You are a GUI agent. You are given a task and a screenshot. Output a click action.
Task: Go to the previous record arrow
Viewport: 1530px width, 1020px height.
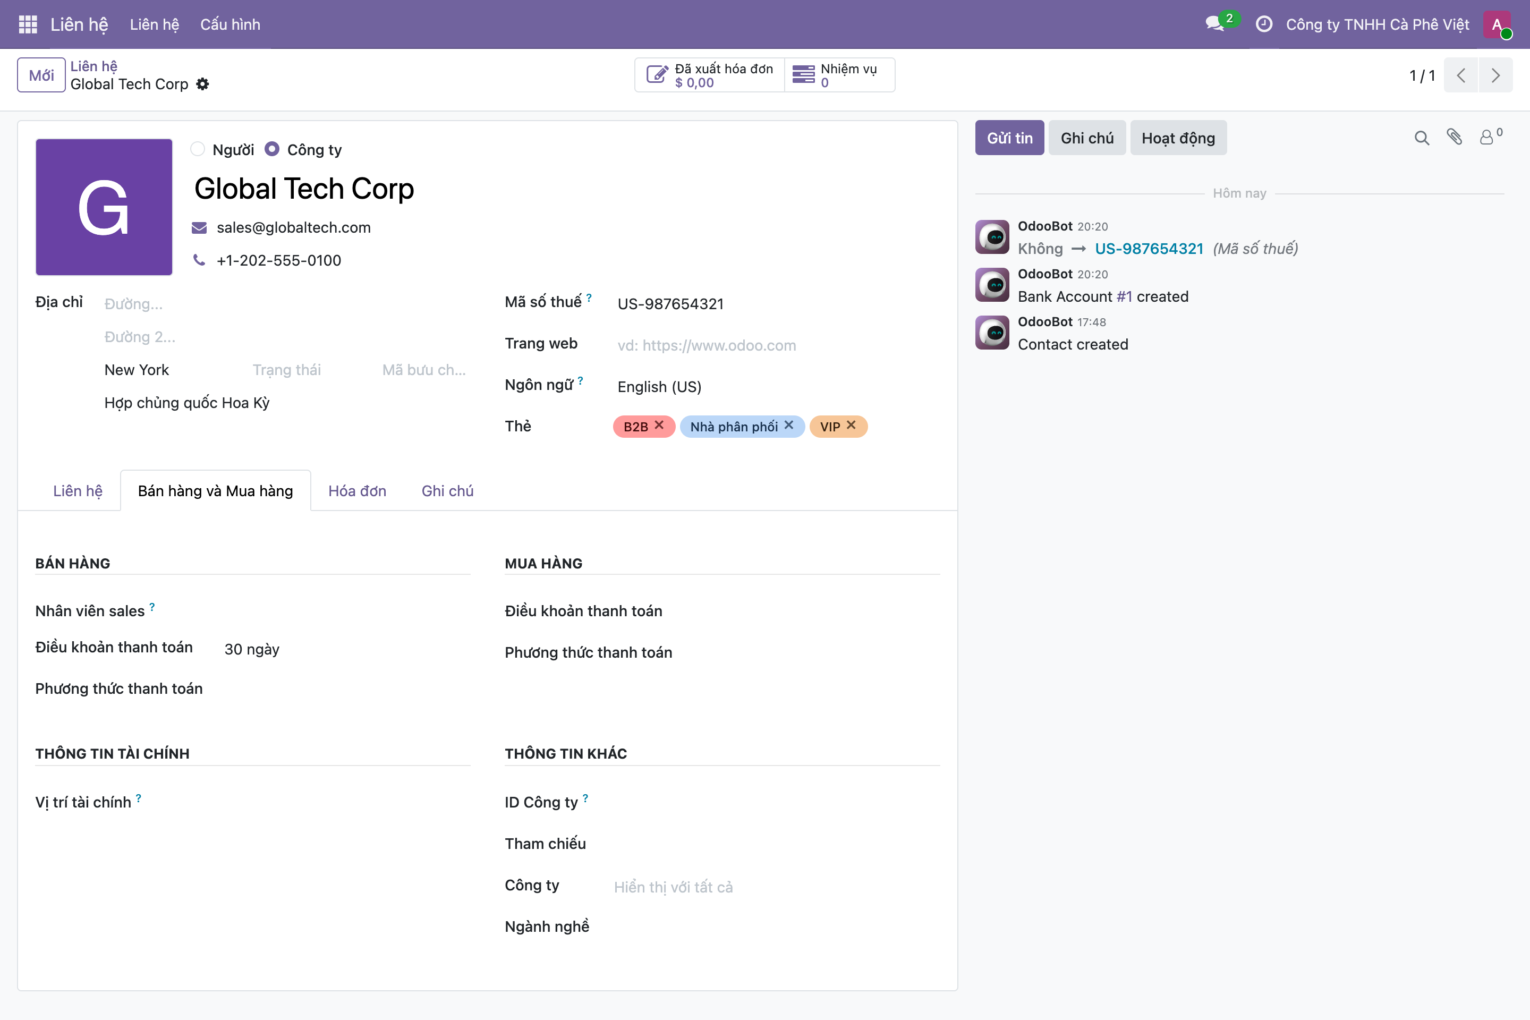click(x=1461, y=75)
